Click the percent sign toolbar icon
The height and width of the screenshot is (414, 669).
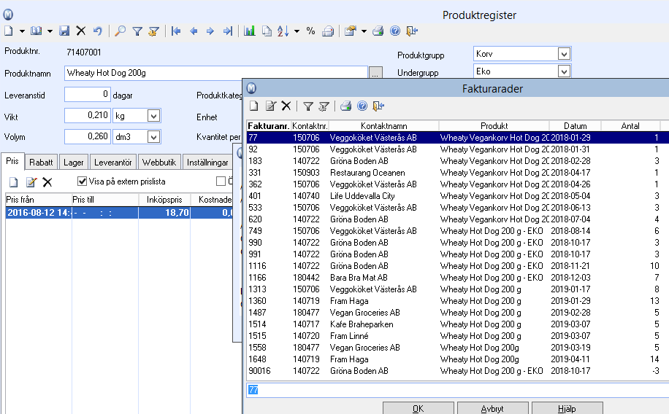[x=310, y=31]
